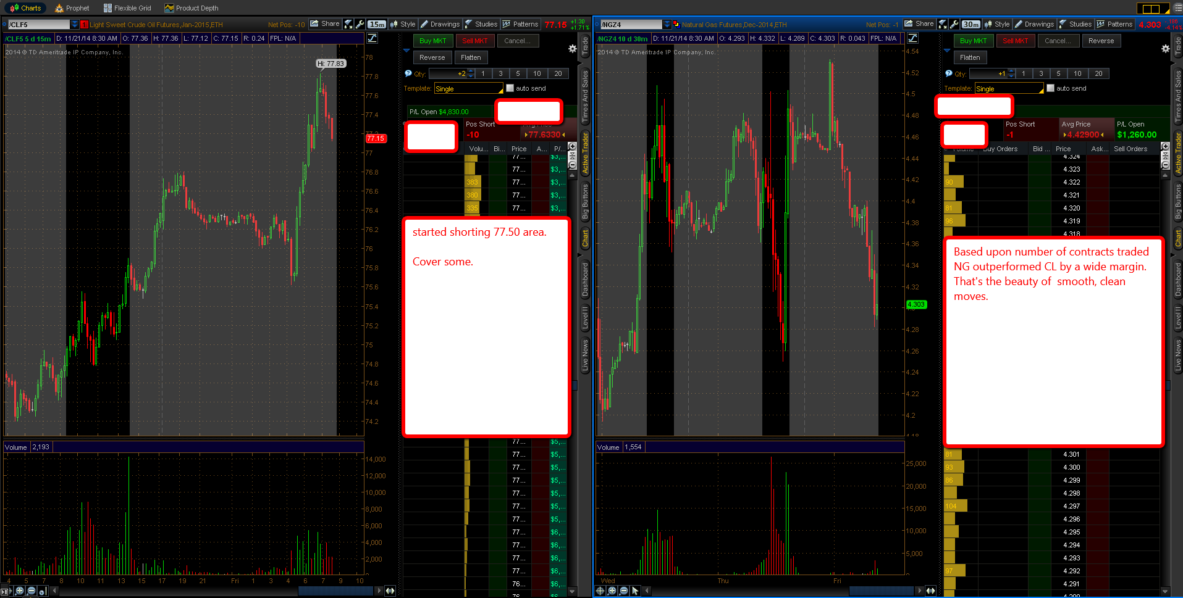Toggle Times And Sales button on NGZ4 panel

pyautogui.click(x=1178, y=96)
